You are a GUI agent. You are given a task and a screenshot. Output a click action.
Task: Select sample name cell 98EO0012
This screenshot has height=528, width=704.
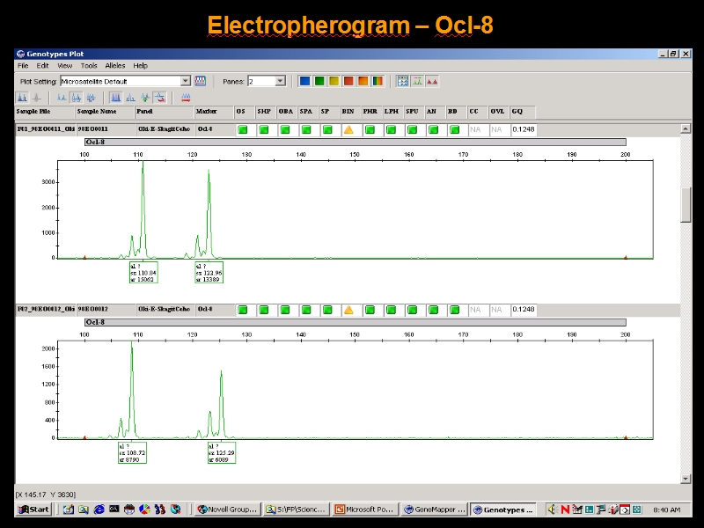coord(106,310)
